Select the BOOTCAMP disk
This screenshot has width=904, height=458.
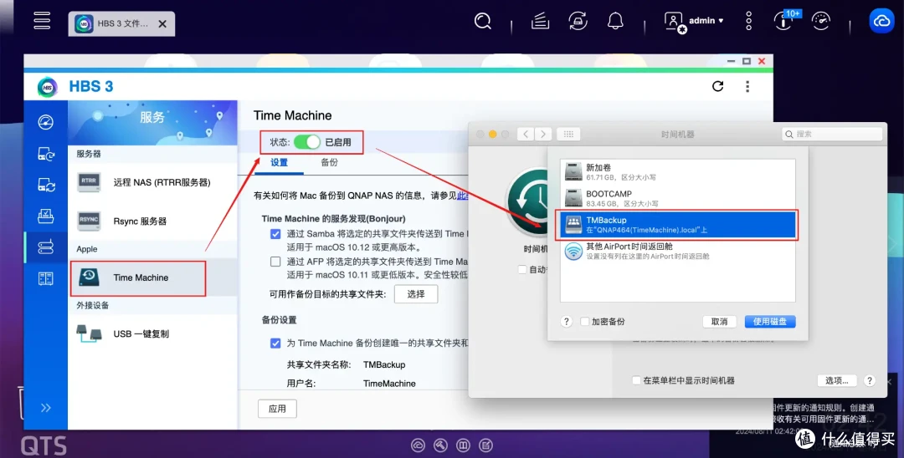[677, 198]
